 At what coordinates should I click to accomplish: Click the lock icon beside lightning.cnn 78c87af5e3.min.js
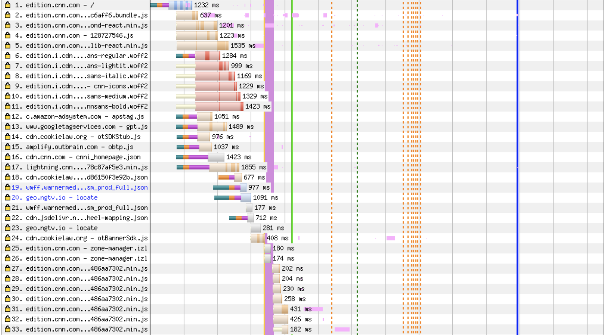pyautogui.click(x=7, y=167)
